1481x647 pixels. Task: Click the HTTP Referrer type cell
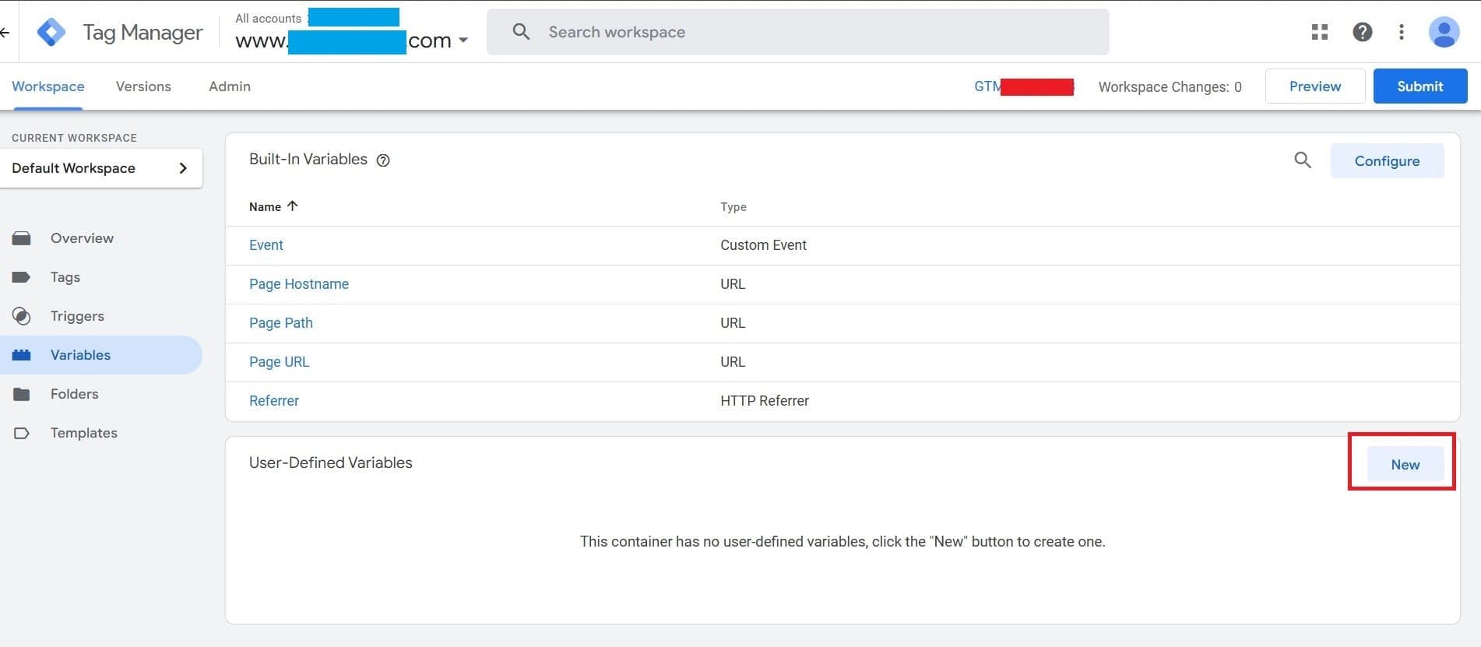point(764,401)
